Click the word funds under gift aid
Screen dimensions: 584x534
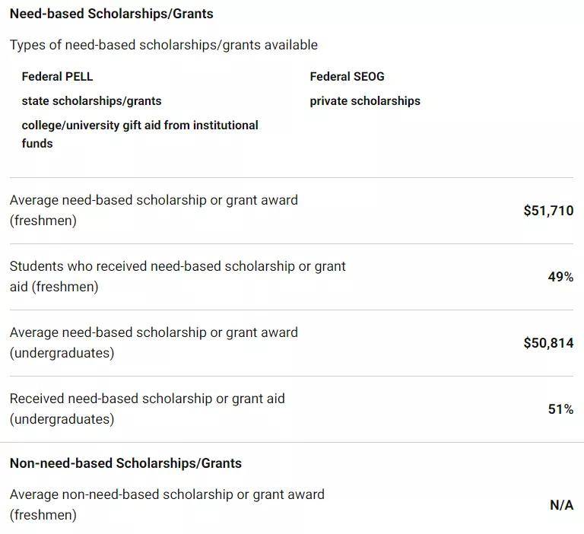(37, 144)
